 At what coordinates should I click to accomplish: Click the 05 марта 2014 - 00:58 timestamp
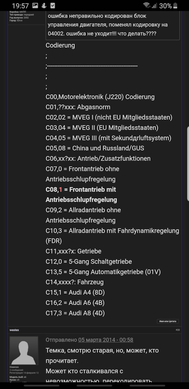pos(106,340)
